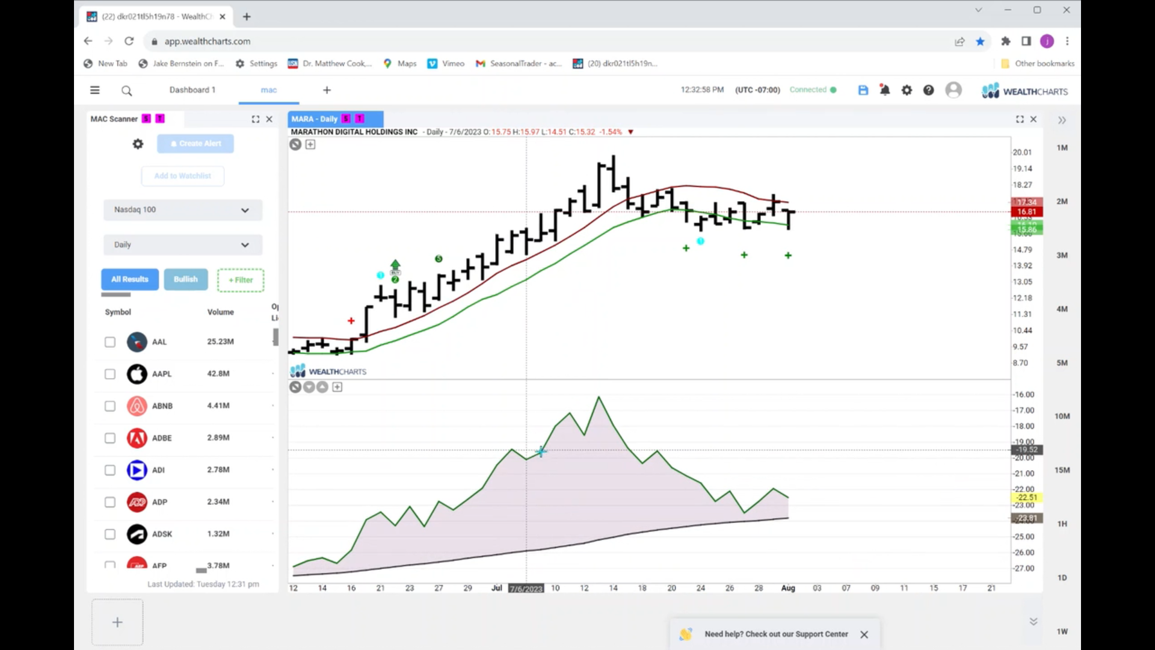Select the 1W timeframe in right sidebar
1155x650 pixels.
(x=1062, y=631)
